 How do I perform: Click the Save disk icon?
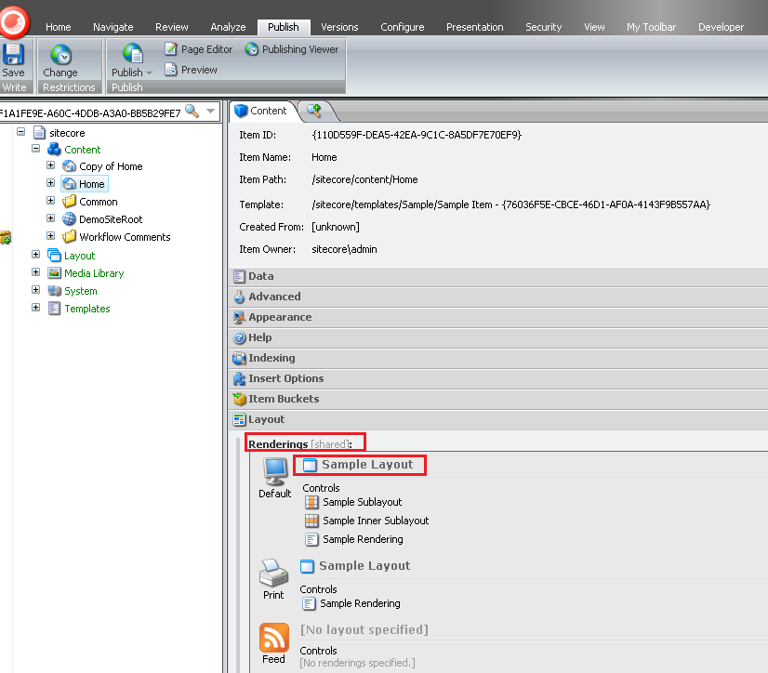pos(13,54)
